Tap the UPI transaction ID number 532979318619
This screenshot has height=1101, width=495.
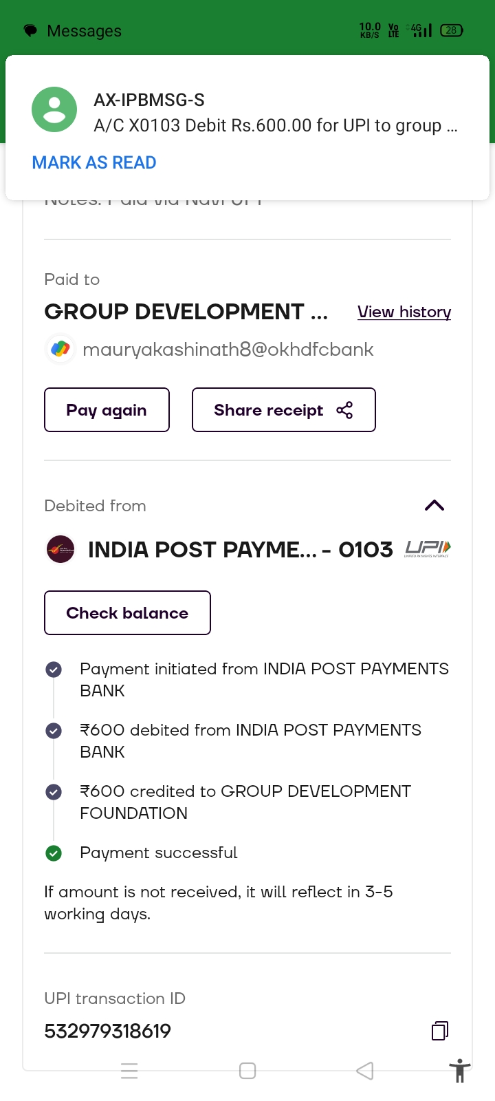[x=108, y=1031]
